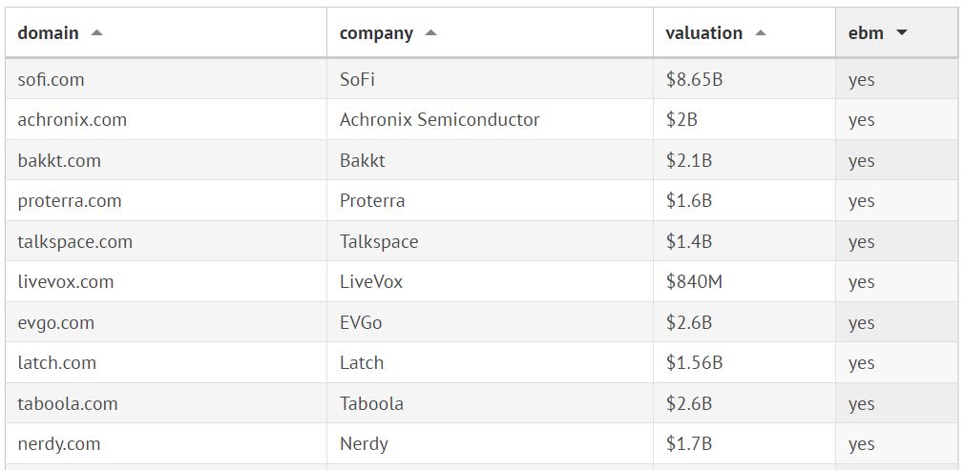
Task: Select the evgo.com domain cell
Action: click(x=55, y=323)
